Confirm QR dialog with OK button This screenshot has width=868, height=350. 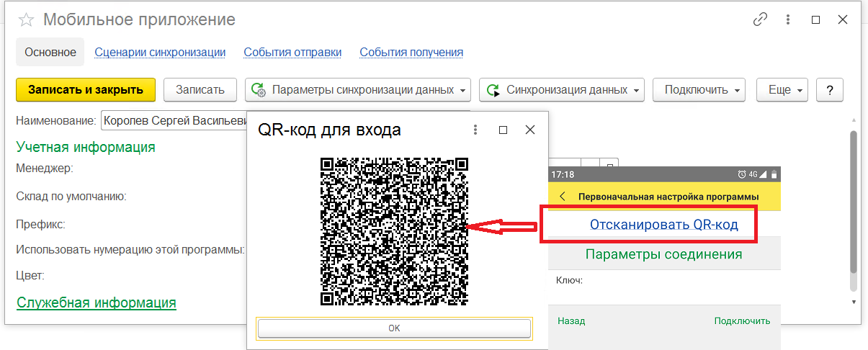pyautogui.click(x=395, y=328)
